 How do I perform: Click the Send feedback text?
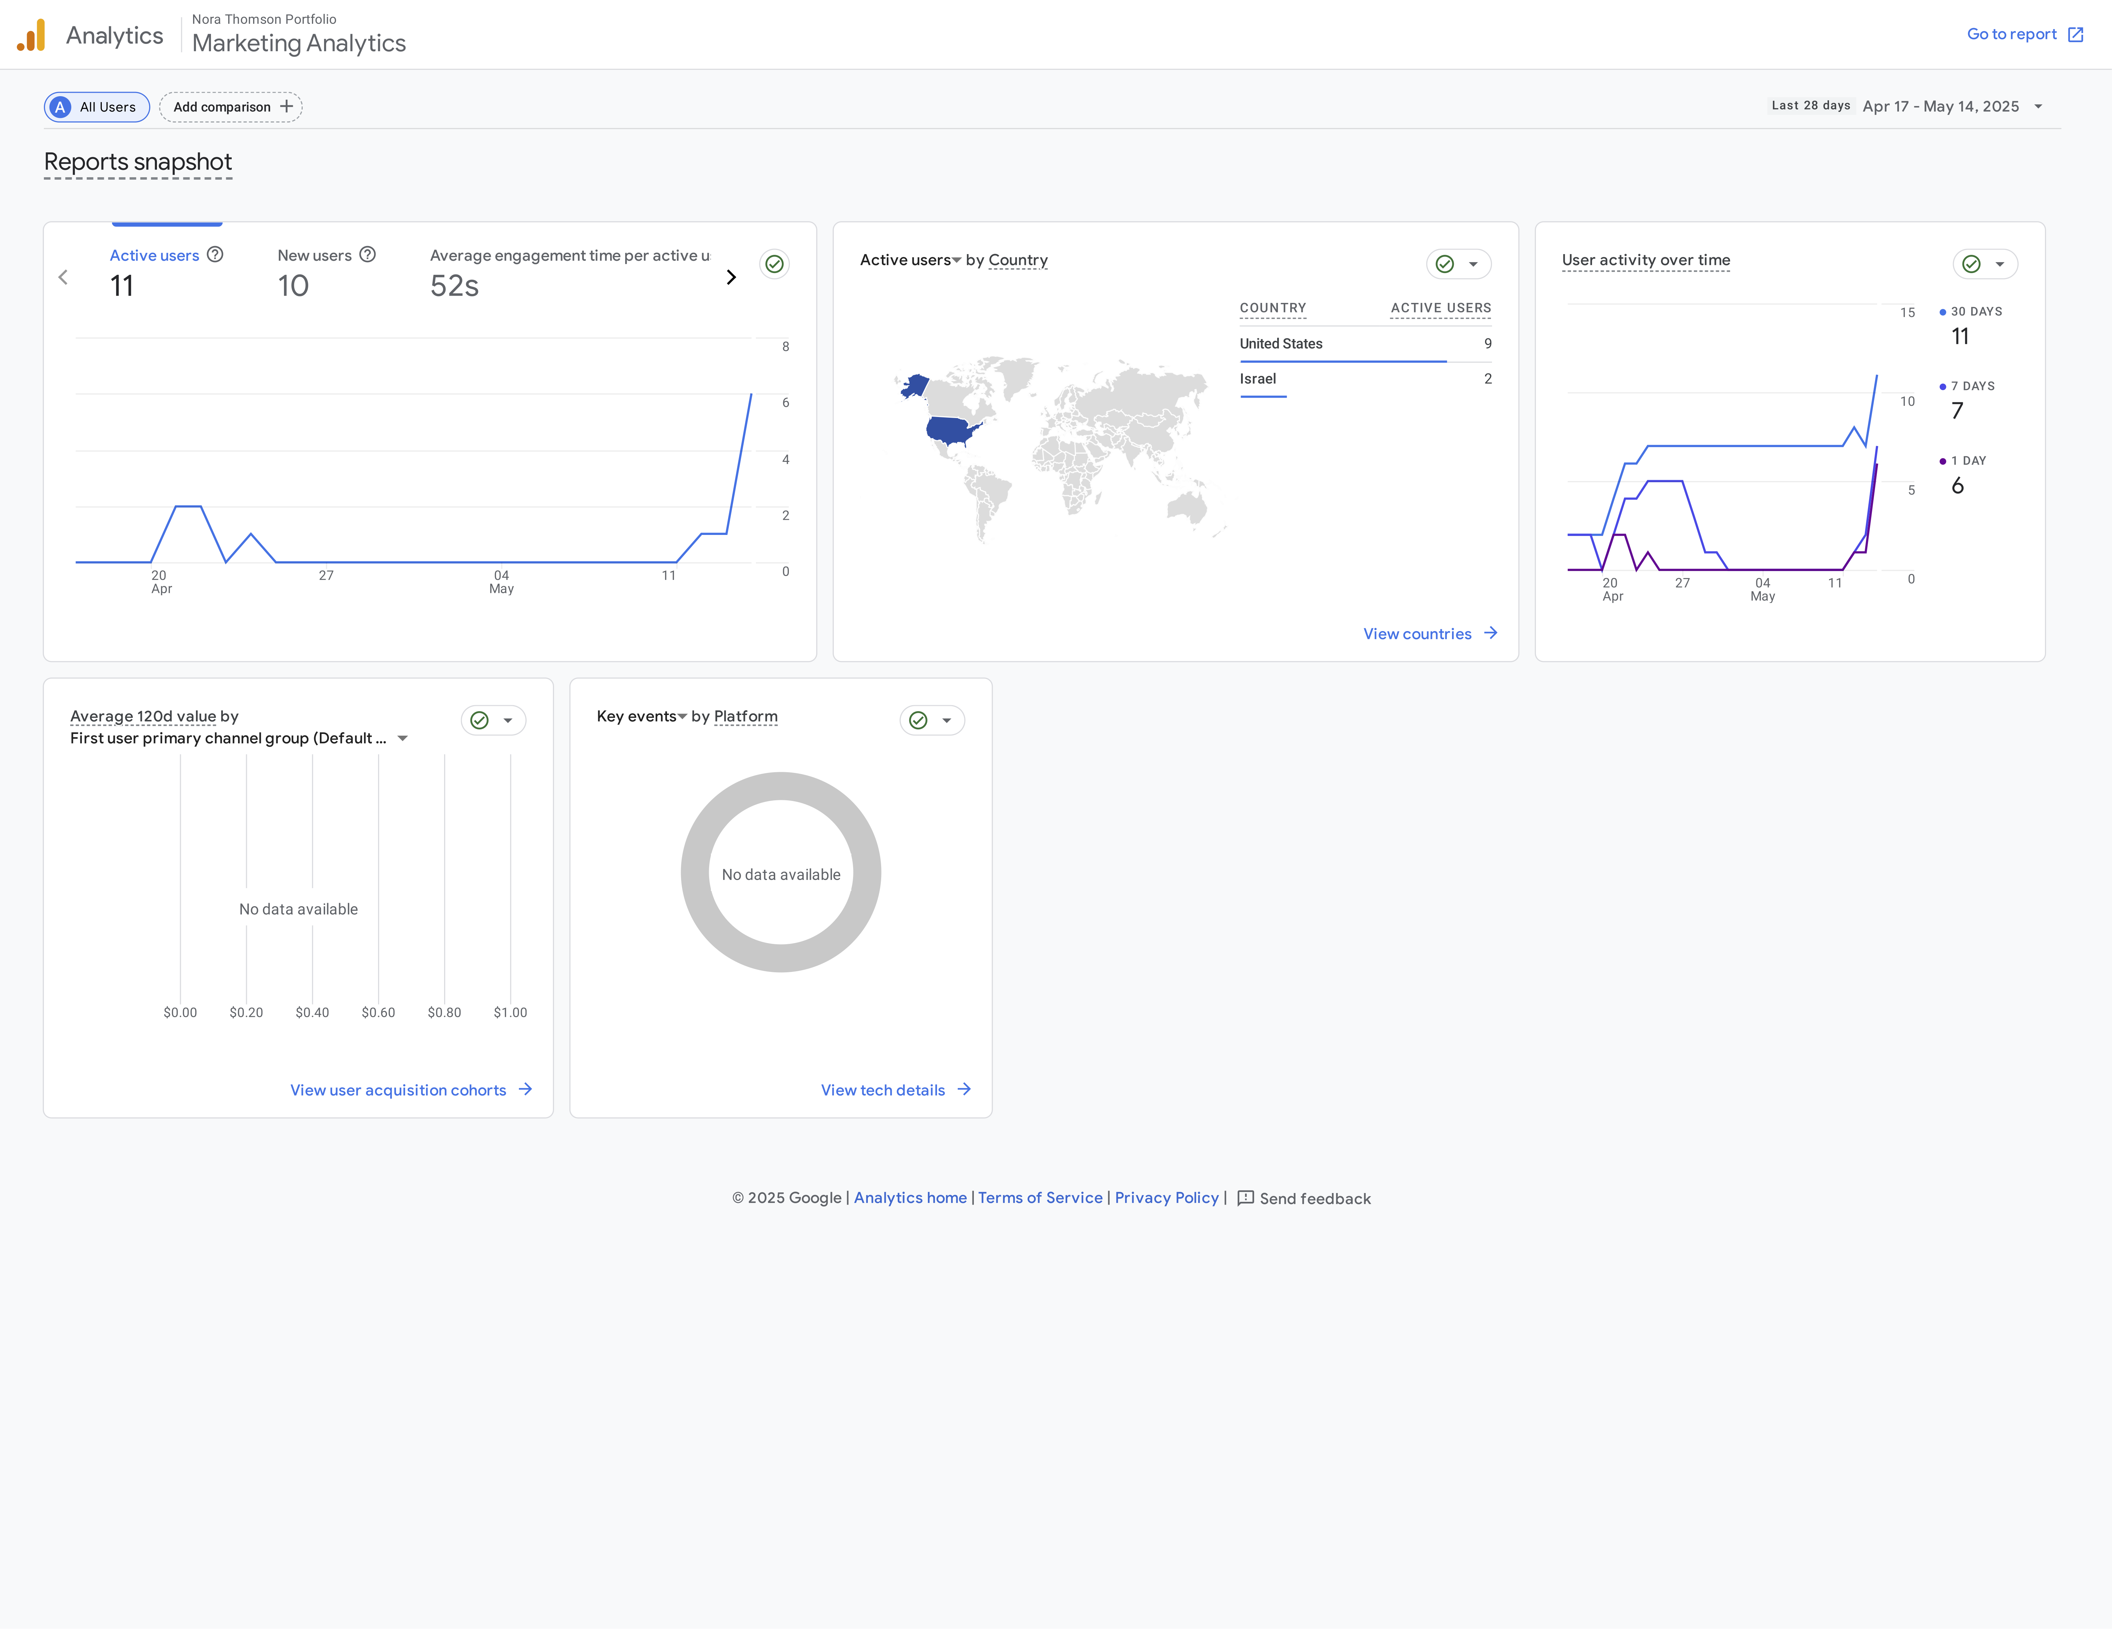[1315, 1199]
